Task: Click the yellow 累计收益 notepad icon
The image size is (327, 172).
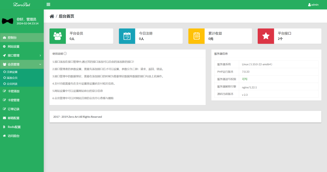Action: point(196,36)
